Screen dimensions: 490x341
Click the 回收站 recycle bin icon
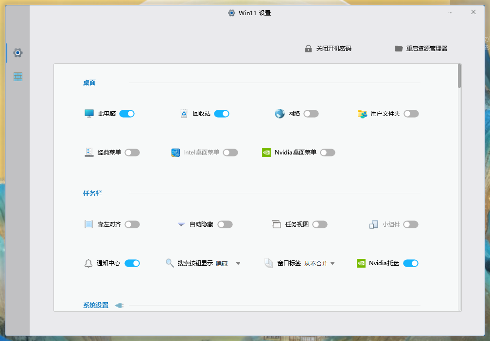tap(183, 113)
